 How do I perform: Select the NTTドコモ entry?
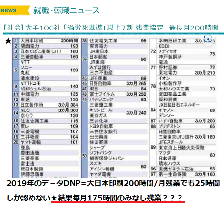tap(30, 83)
